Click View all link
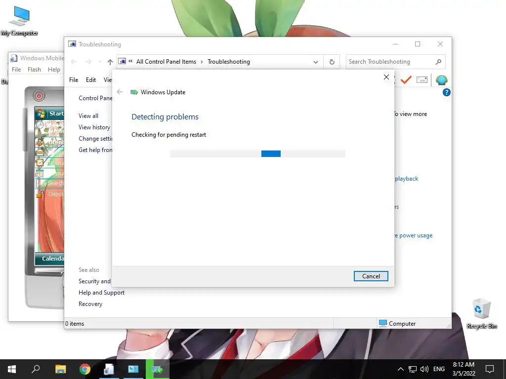 click(x=88, y=115)
